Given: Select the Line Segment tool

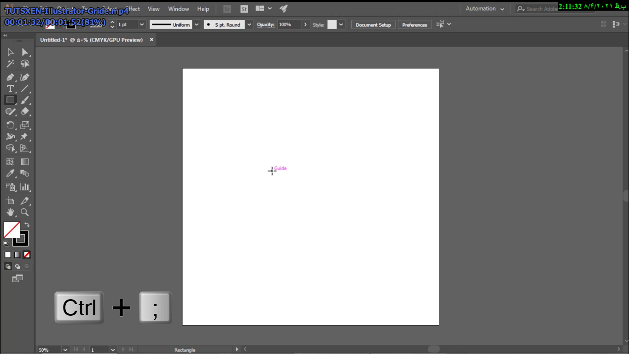Looking at the screenshot, I should [25, 88].
